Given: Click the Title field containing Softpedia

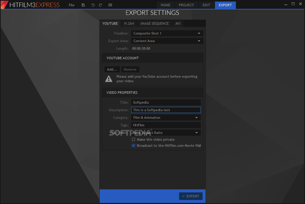Looking at the screenshot, I should (166, 102).
